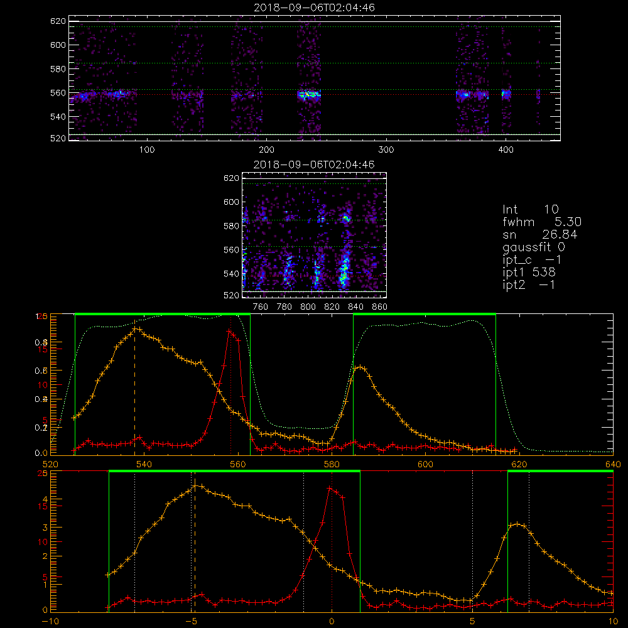This screenshot has width=628, height=628.
Task: Click the orange dashed line near 538, upper profile plot
Action: click(x=134, y=387)
